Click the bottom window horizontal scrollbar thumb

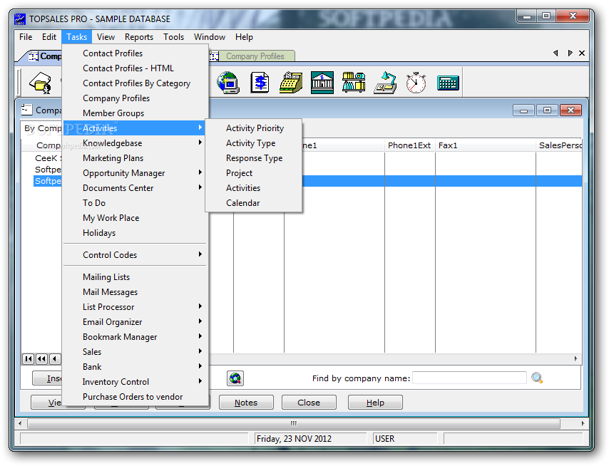coord(294,423)
